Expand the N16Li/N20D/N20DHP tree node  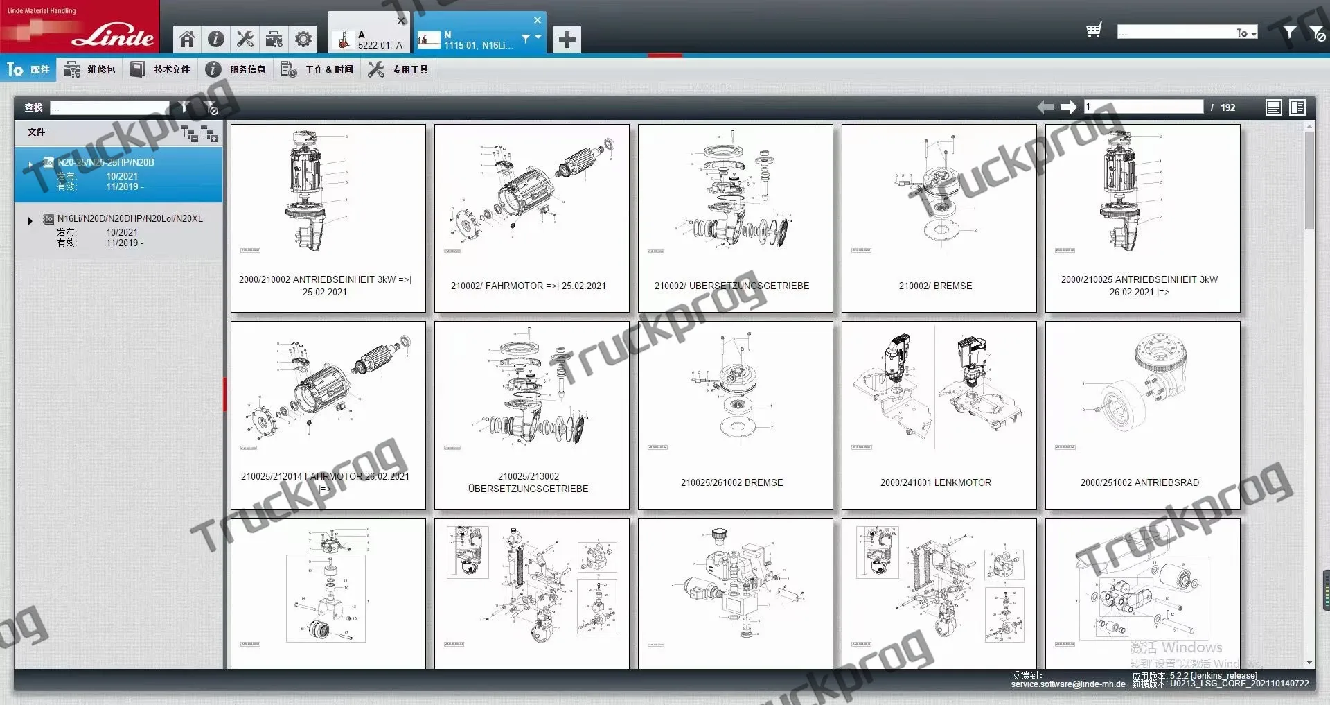[30, 221]
